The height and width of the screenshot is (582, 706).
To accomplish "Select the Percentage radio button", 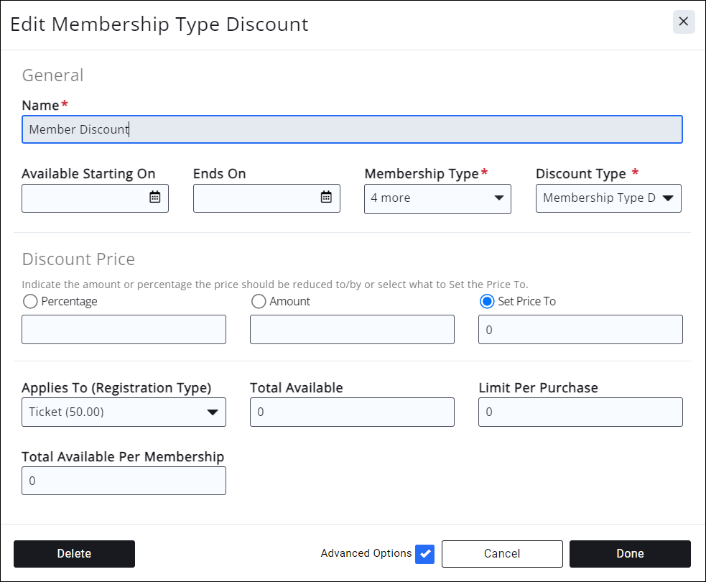I will click(30, 302).
